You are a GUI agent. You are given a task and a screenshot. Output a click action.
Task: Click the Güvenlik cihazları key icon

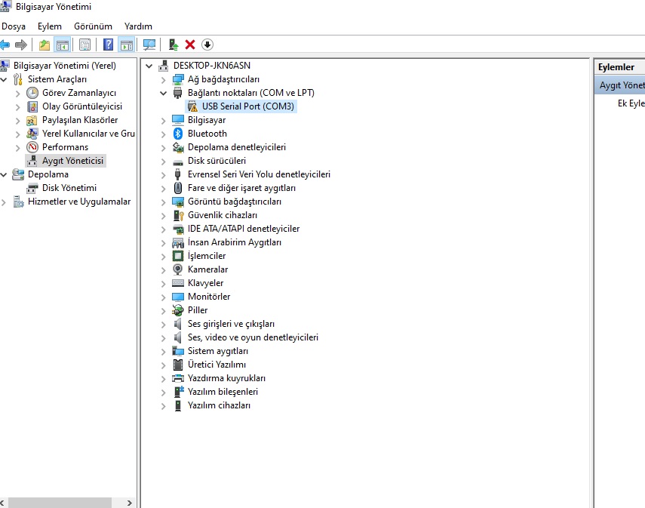tap(178, 215)
